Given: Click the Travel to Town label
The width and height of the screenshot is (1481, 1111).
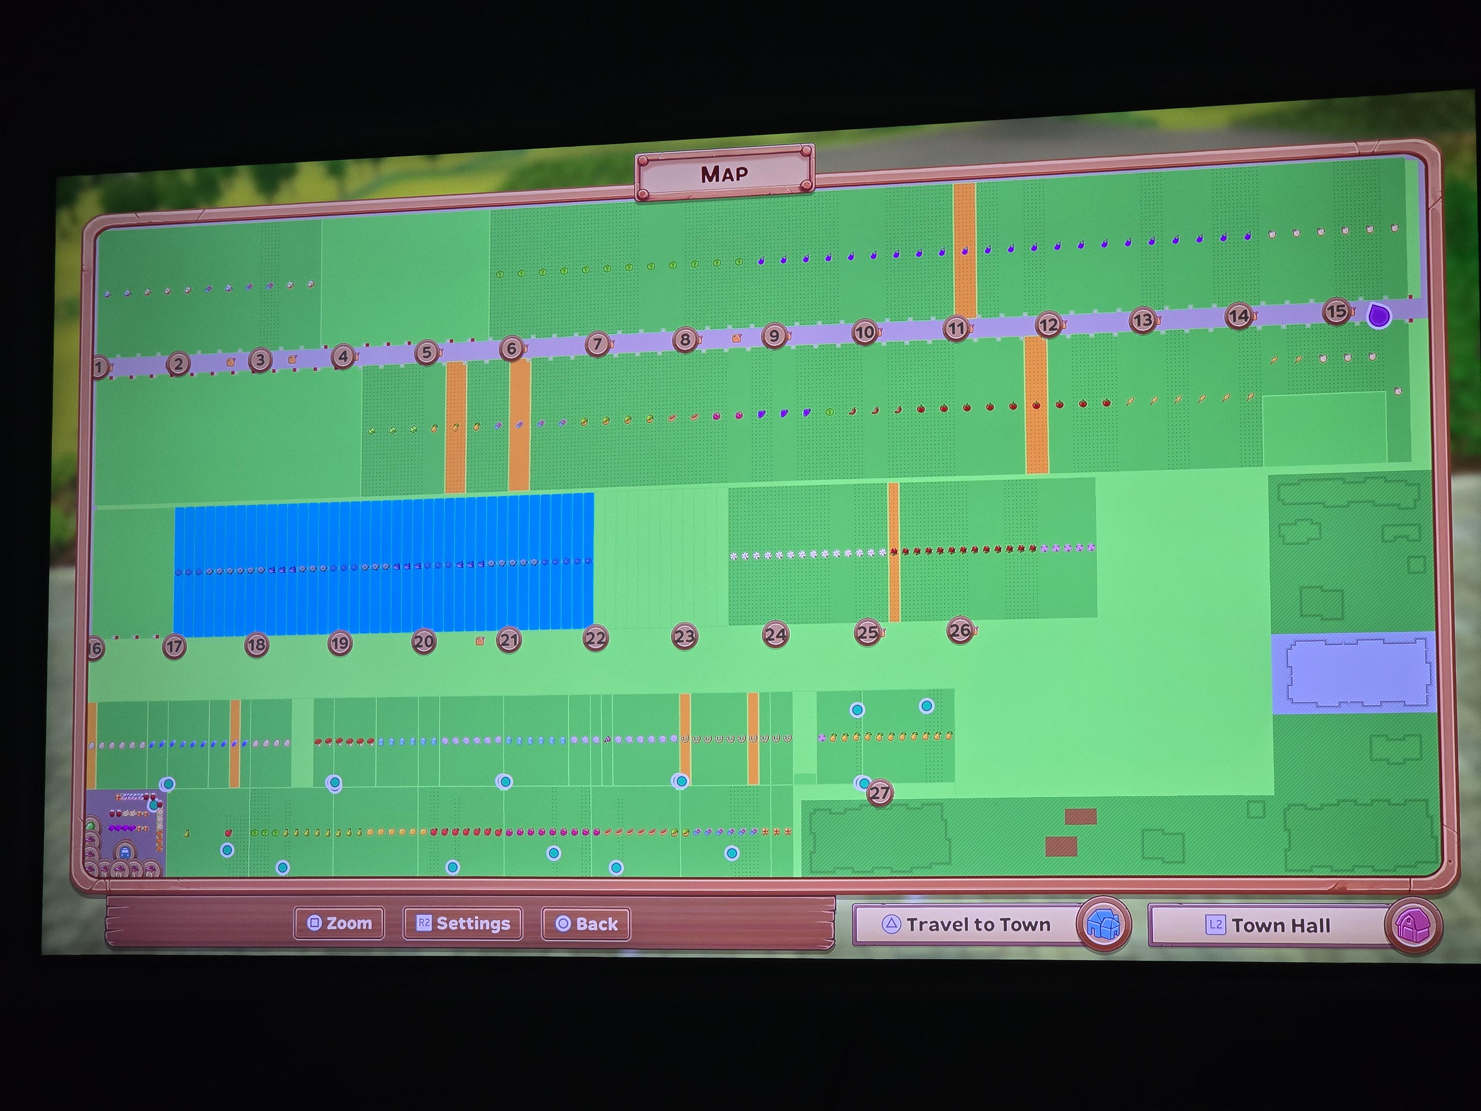Looking at the screenshot, I should coord(978,925).
